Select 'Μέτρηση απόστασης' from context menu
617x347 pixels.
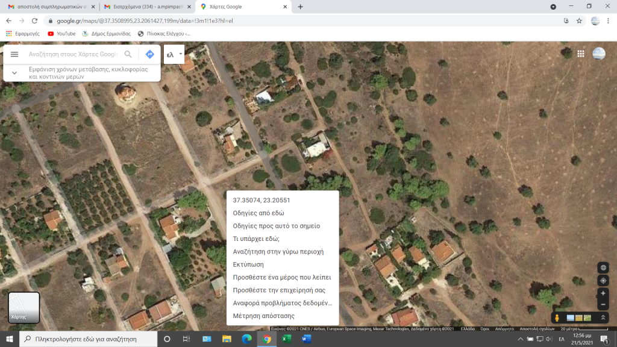click(264, 316)
